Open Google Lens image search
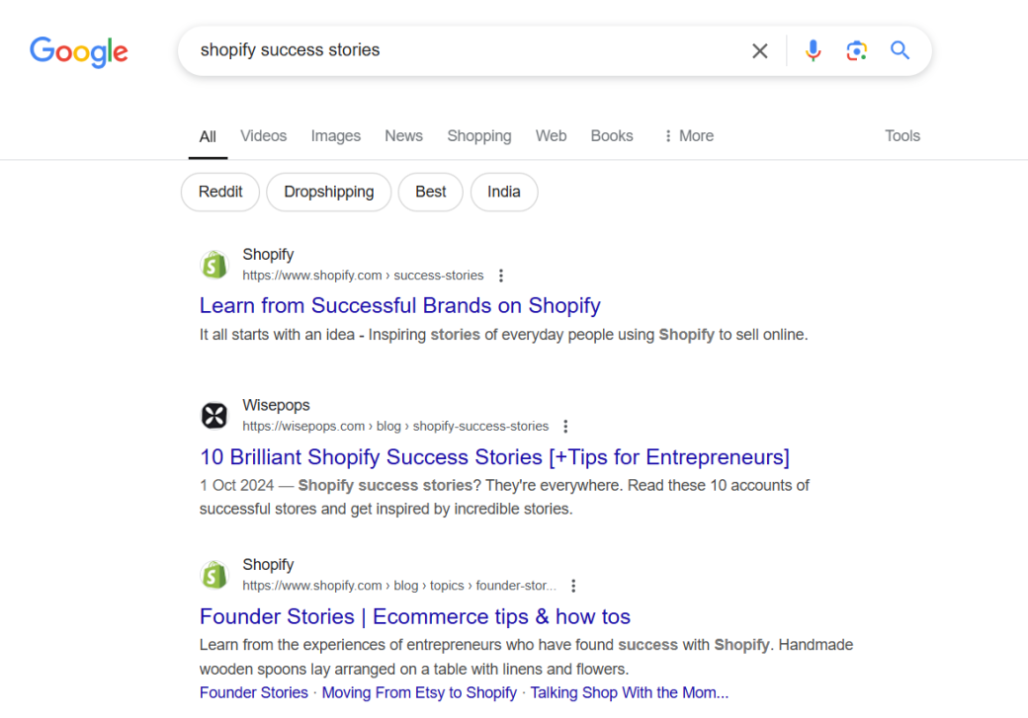The width and height of the screenshot is (1028, 718). pos(856,50)
